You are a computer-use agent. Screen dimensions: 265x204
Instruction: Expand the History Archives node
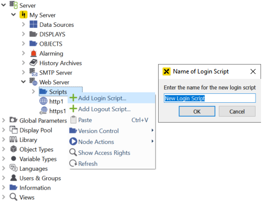click(x=23, y=63)
